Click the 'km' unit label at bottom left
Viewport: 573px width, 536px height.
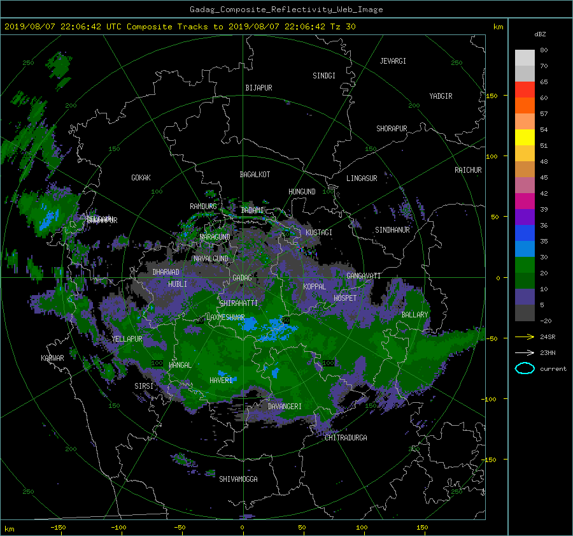[10, 530]
